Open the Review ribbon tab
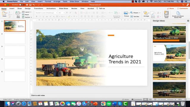The image size is (190, 107). [x=74, y=9]
